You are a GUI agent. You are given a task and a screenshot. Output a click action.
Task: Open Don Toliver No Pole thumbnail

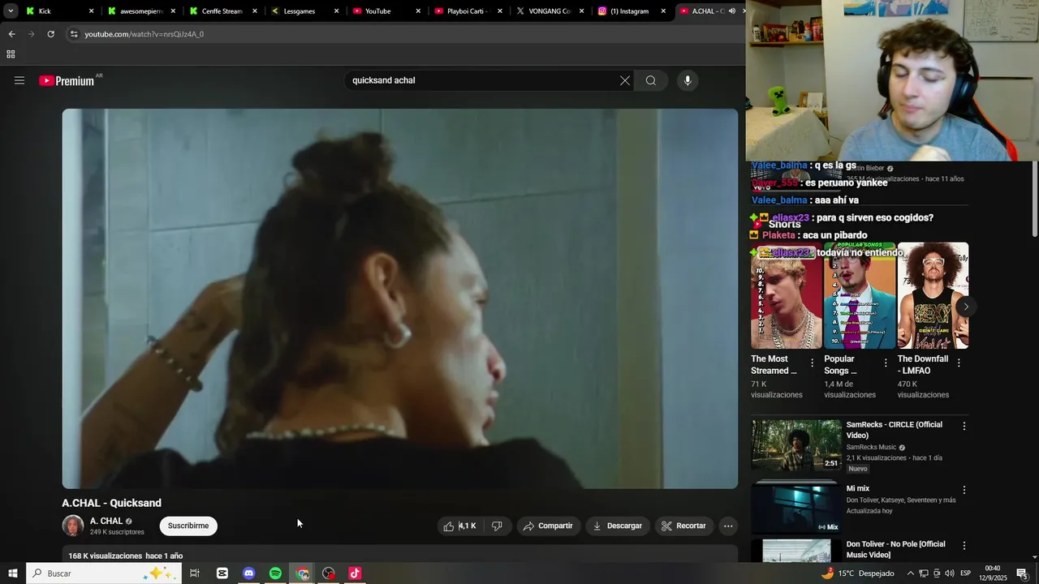tap(796, 551)
